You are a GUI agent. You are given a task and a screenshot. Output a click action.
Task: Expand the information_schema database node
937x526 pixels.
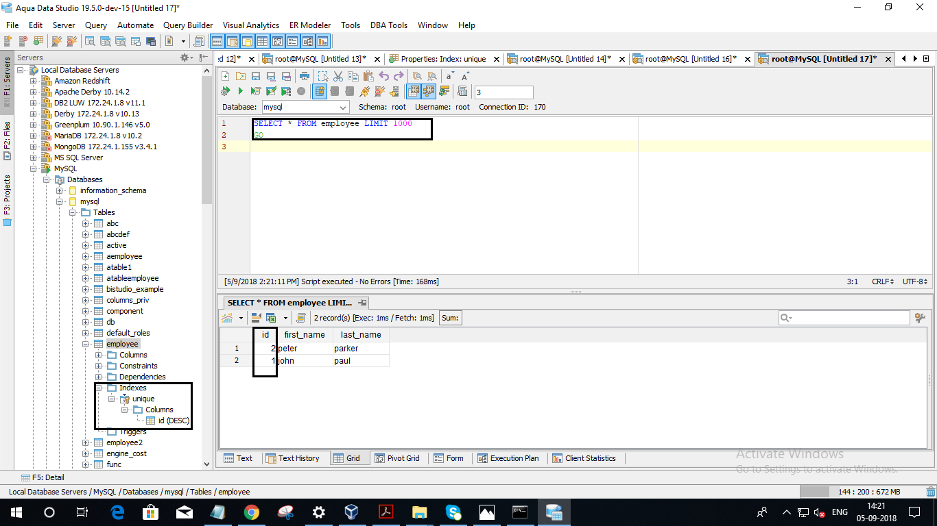pyautogui.click(x=60, y=190)
